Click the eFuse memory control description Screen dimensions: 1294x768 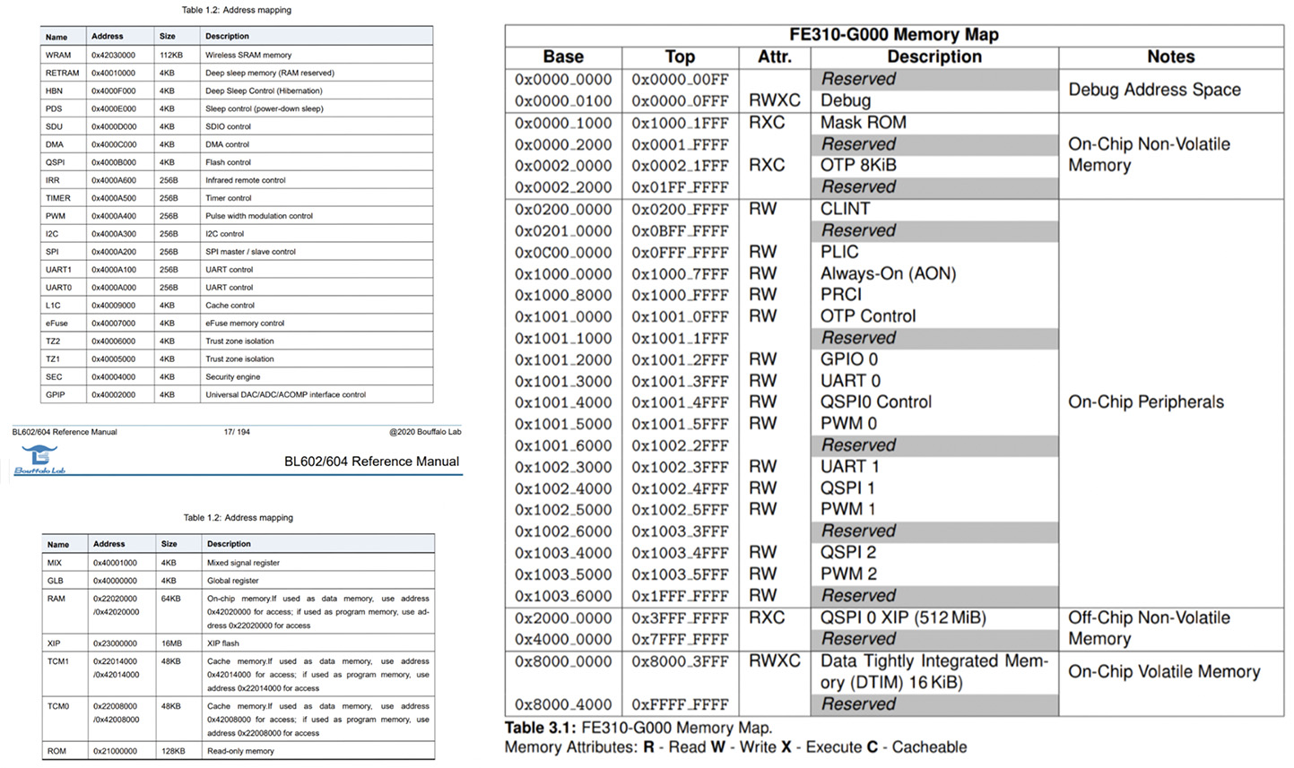(245, 324)
